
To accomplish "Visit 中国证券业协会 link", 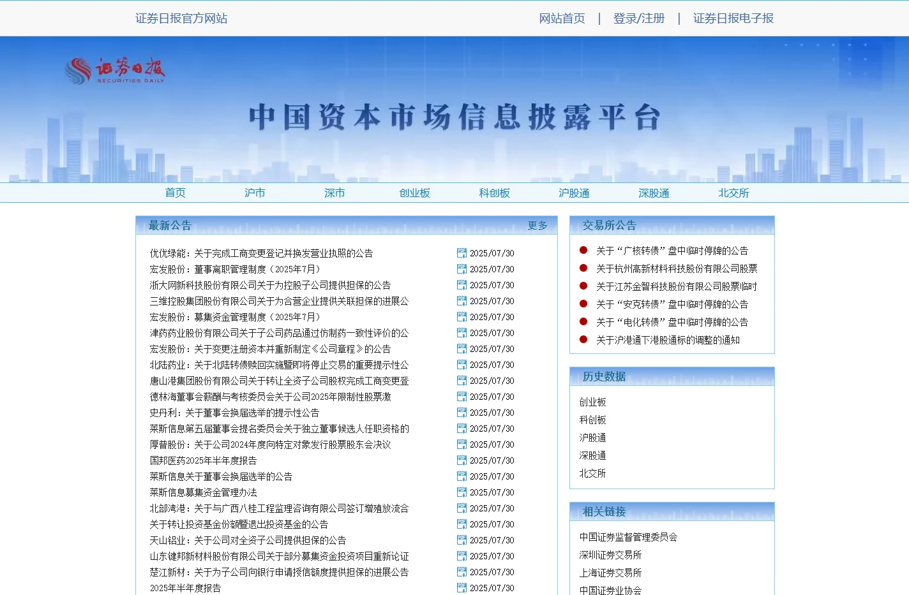I will tap(610, 590).
